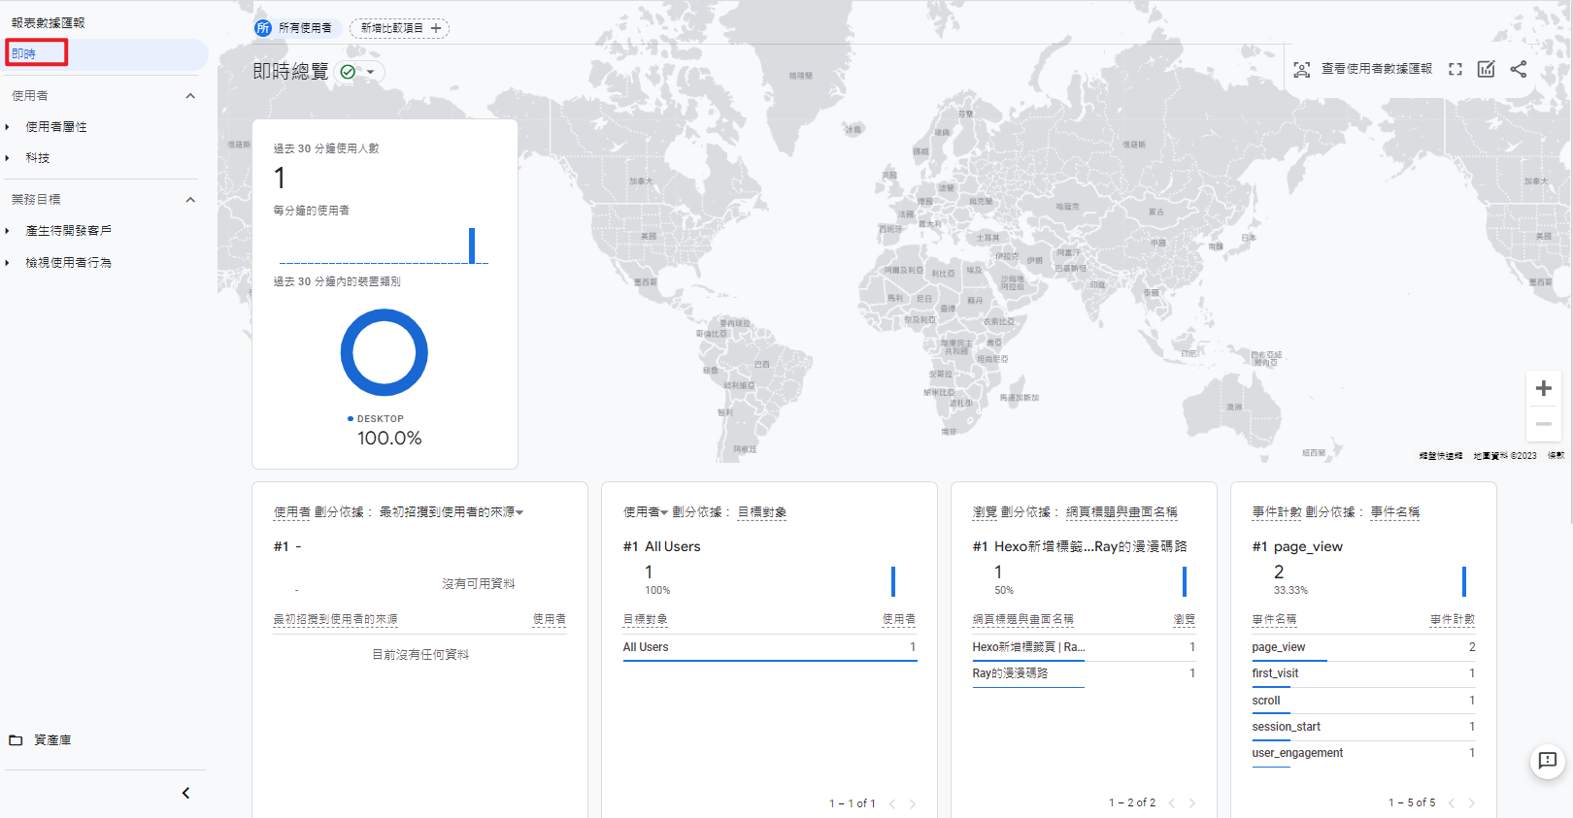Collapse the 業務目標 section
This screenshot has height=818, width=1573.
pyautogui.click(x=190, y=200)
